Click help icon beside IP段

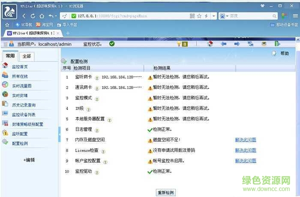click(88, 109)
